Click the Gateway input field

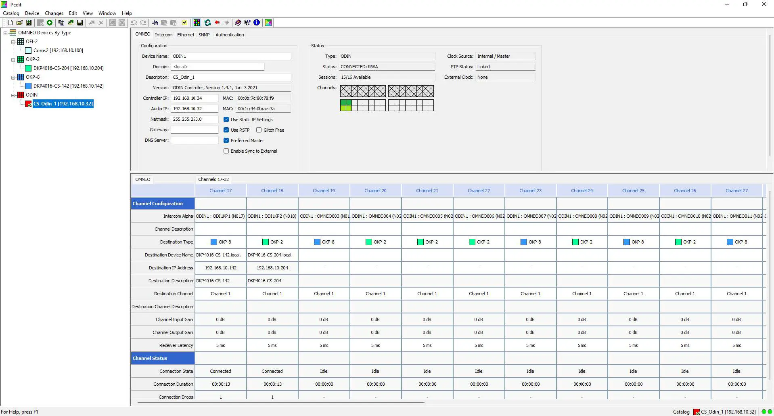point(195,130)
